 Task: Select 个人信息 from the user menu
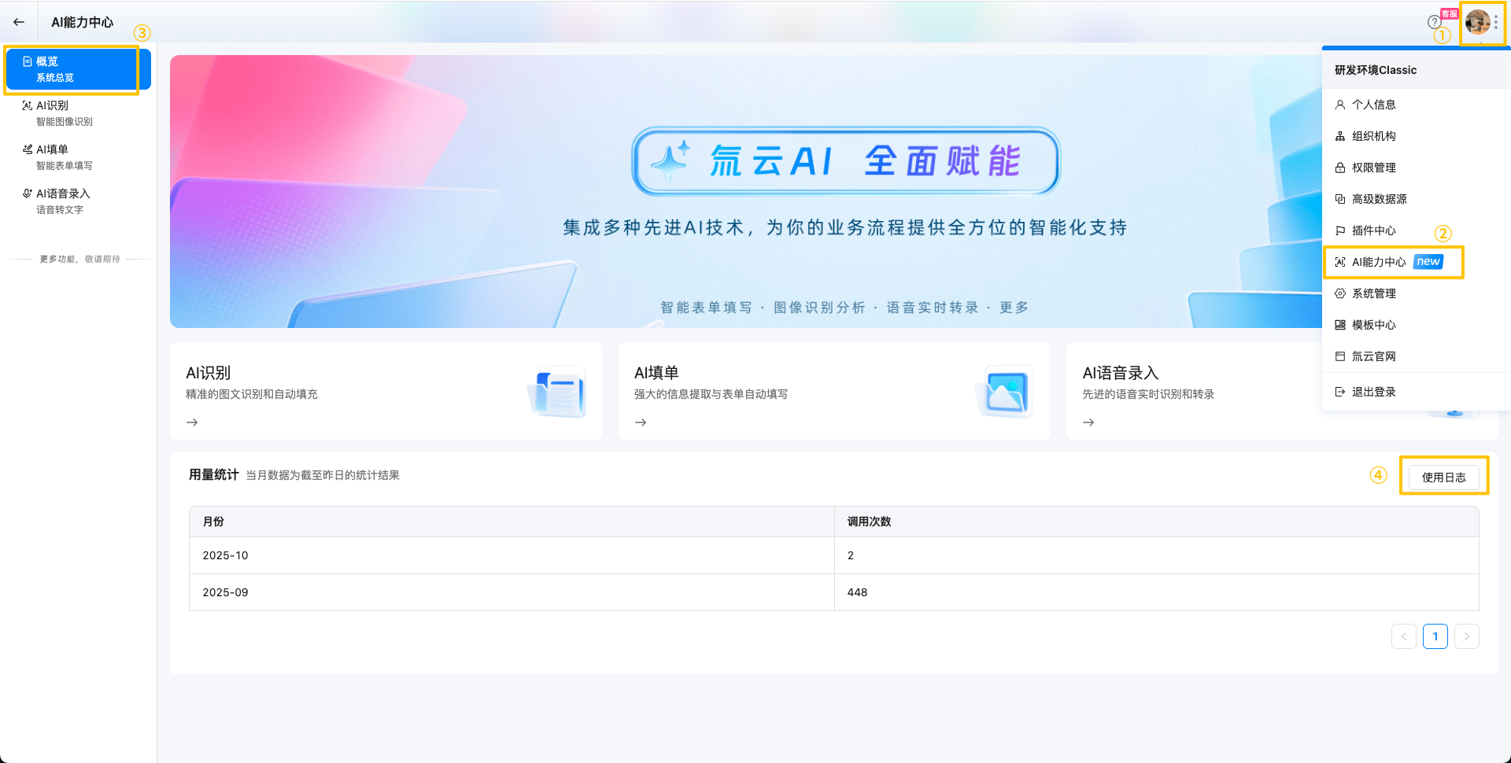[1373, 105]
